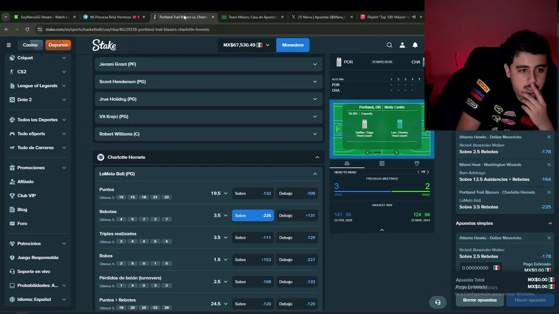Open Manu Apuestas X browser tab
Image resolution: width=559 pixels, height=314 pixels.
(322, 17)
